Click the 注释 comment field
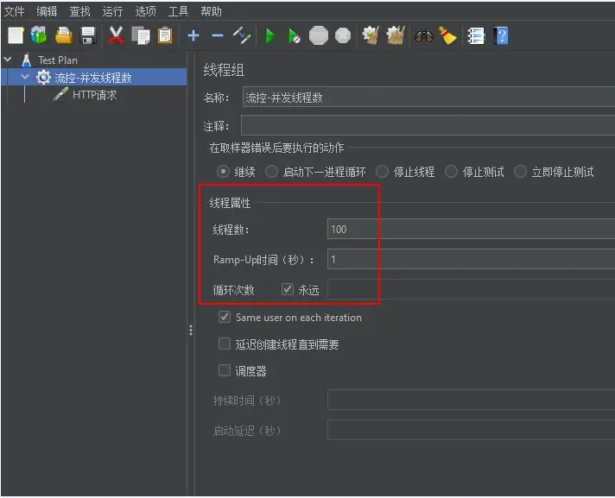 pyautogui.click(x=428, y=125)
